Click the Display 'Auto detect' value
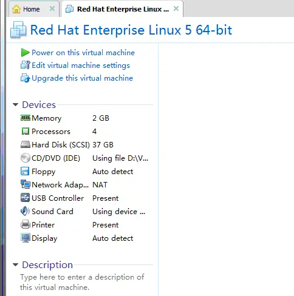The image size is (294, 296). point(113,238)
